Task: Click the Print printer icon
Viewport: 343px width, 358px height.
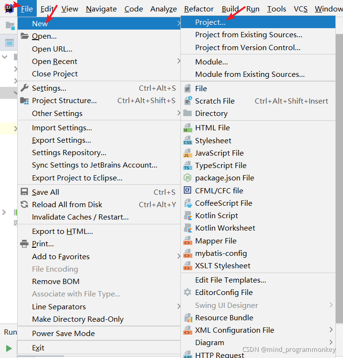Action: click(x=24, y=243)
